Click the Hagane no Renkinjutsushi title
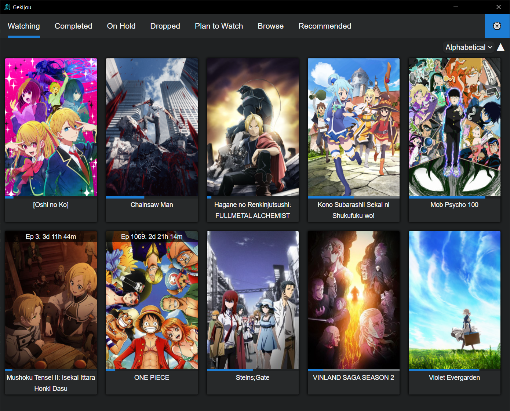This screenshot has width=510, height=411. pyautogui.click(x=253, y=210)
